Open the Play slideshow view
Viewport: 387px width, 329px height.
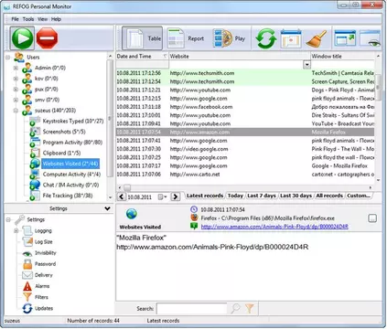click(x=230, y=38)
